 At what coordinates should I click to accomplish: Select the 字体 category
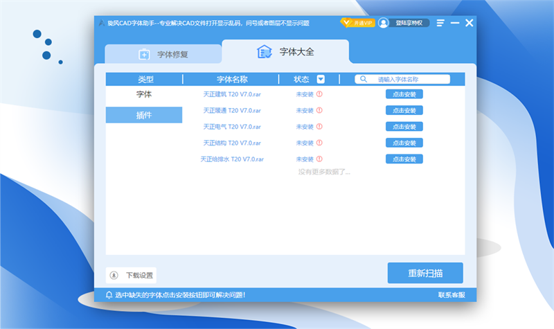[144, 94]
